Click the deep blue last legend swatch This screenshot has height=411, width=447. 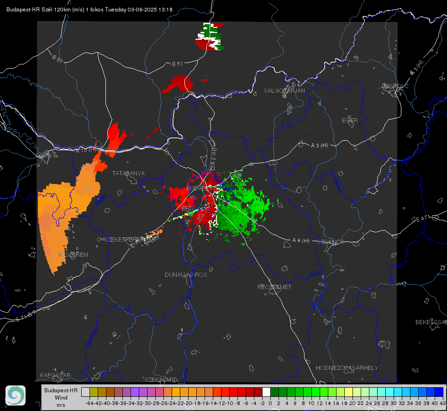tap(439, 392)
